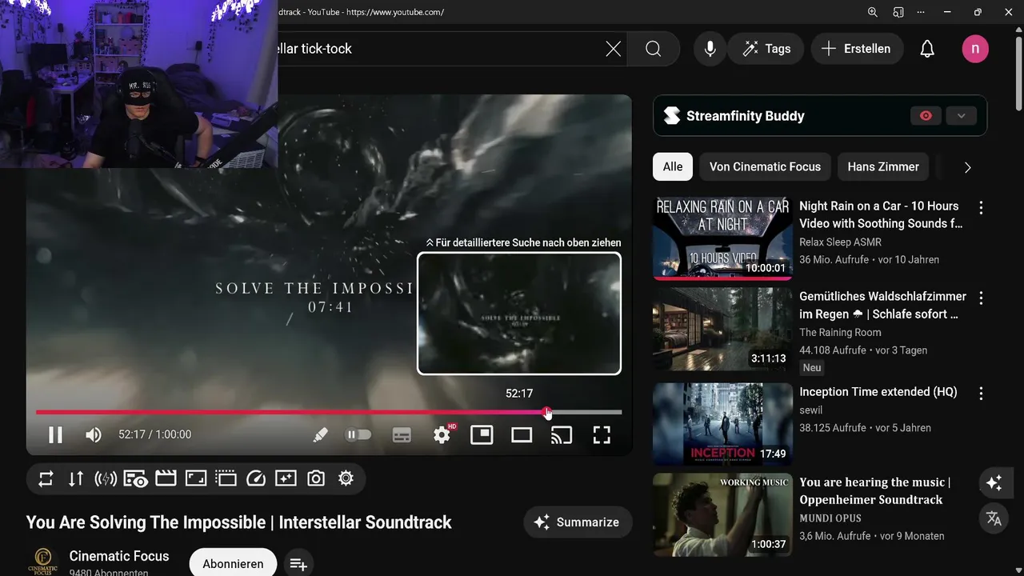Click the Inception Time extended (HQ) title

(x=878, y=392)
